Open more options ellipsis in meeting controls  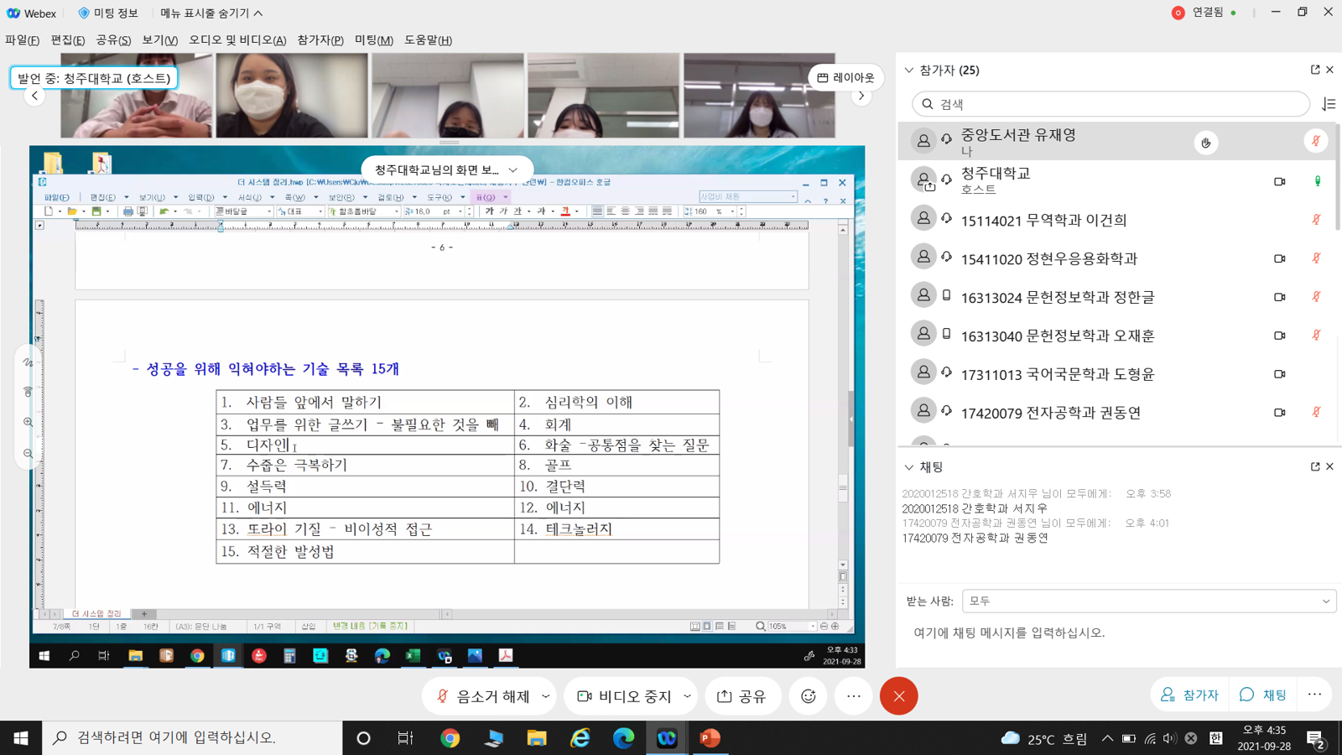(854, 696)
